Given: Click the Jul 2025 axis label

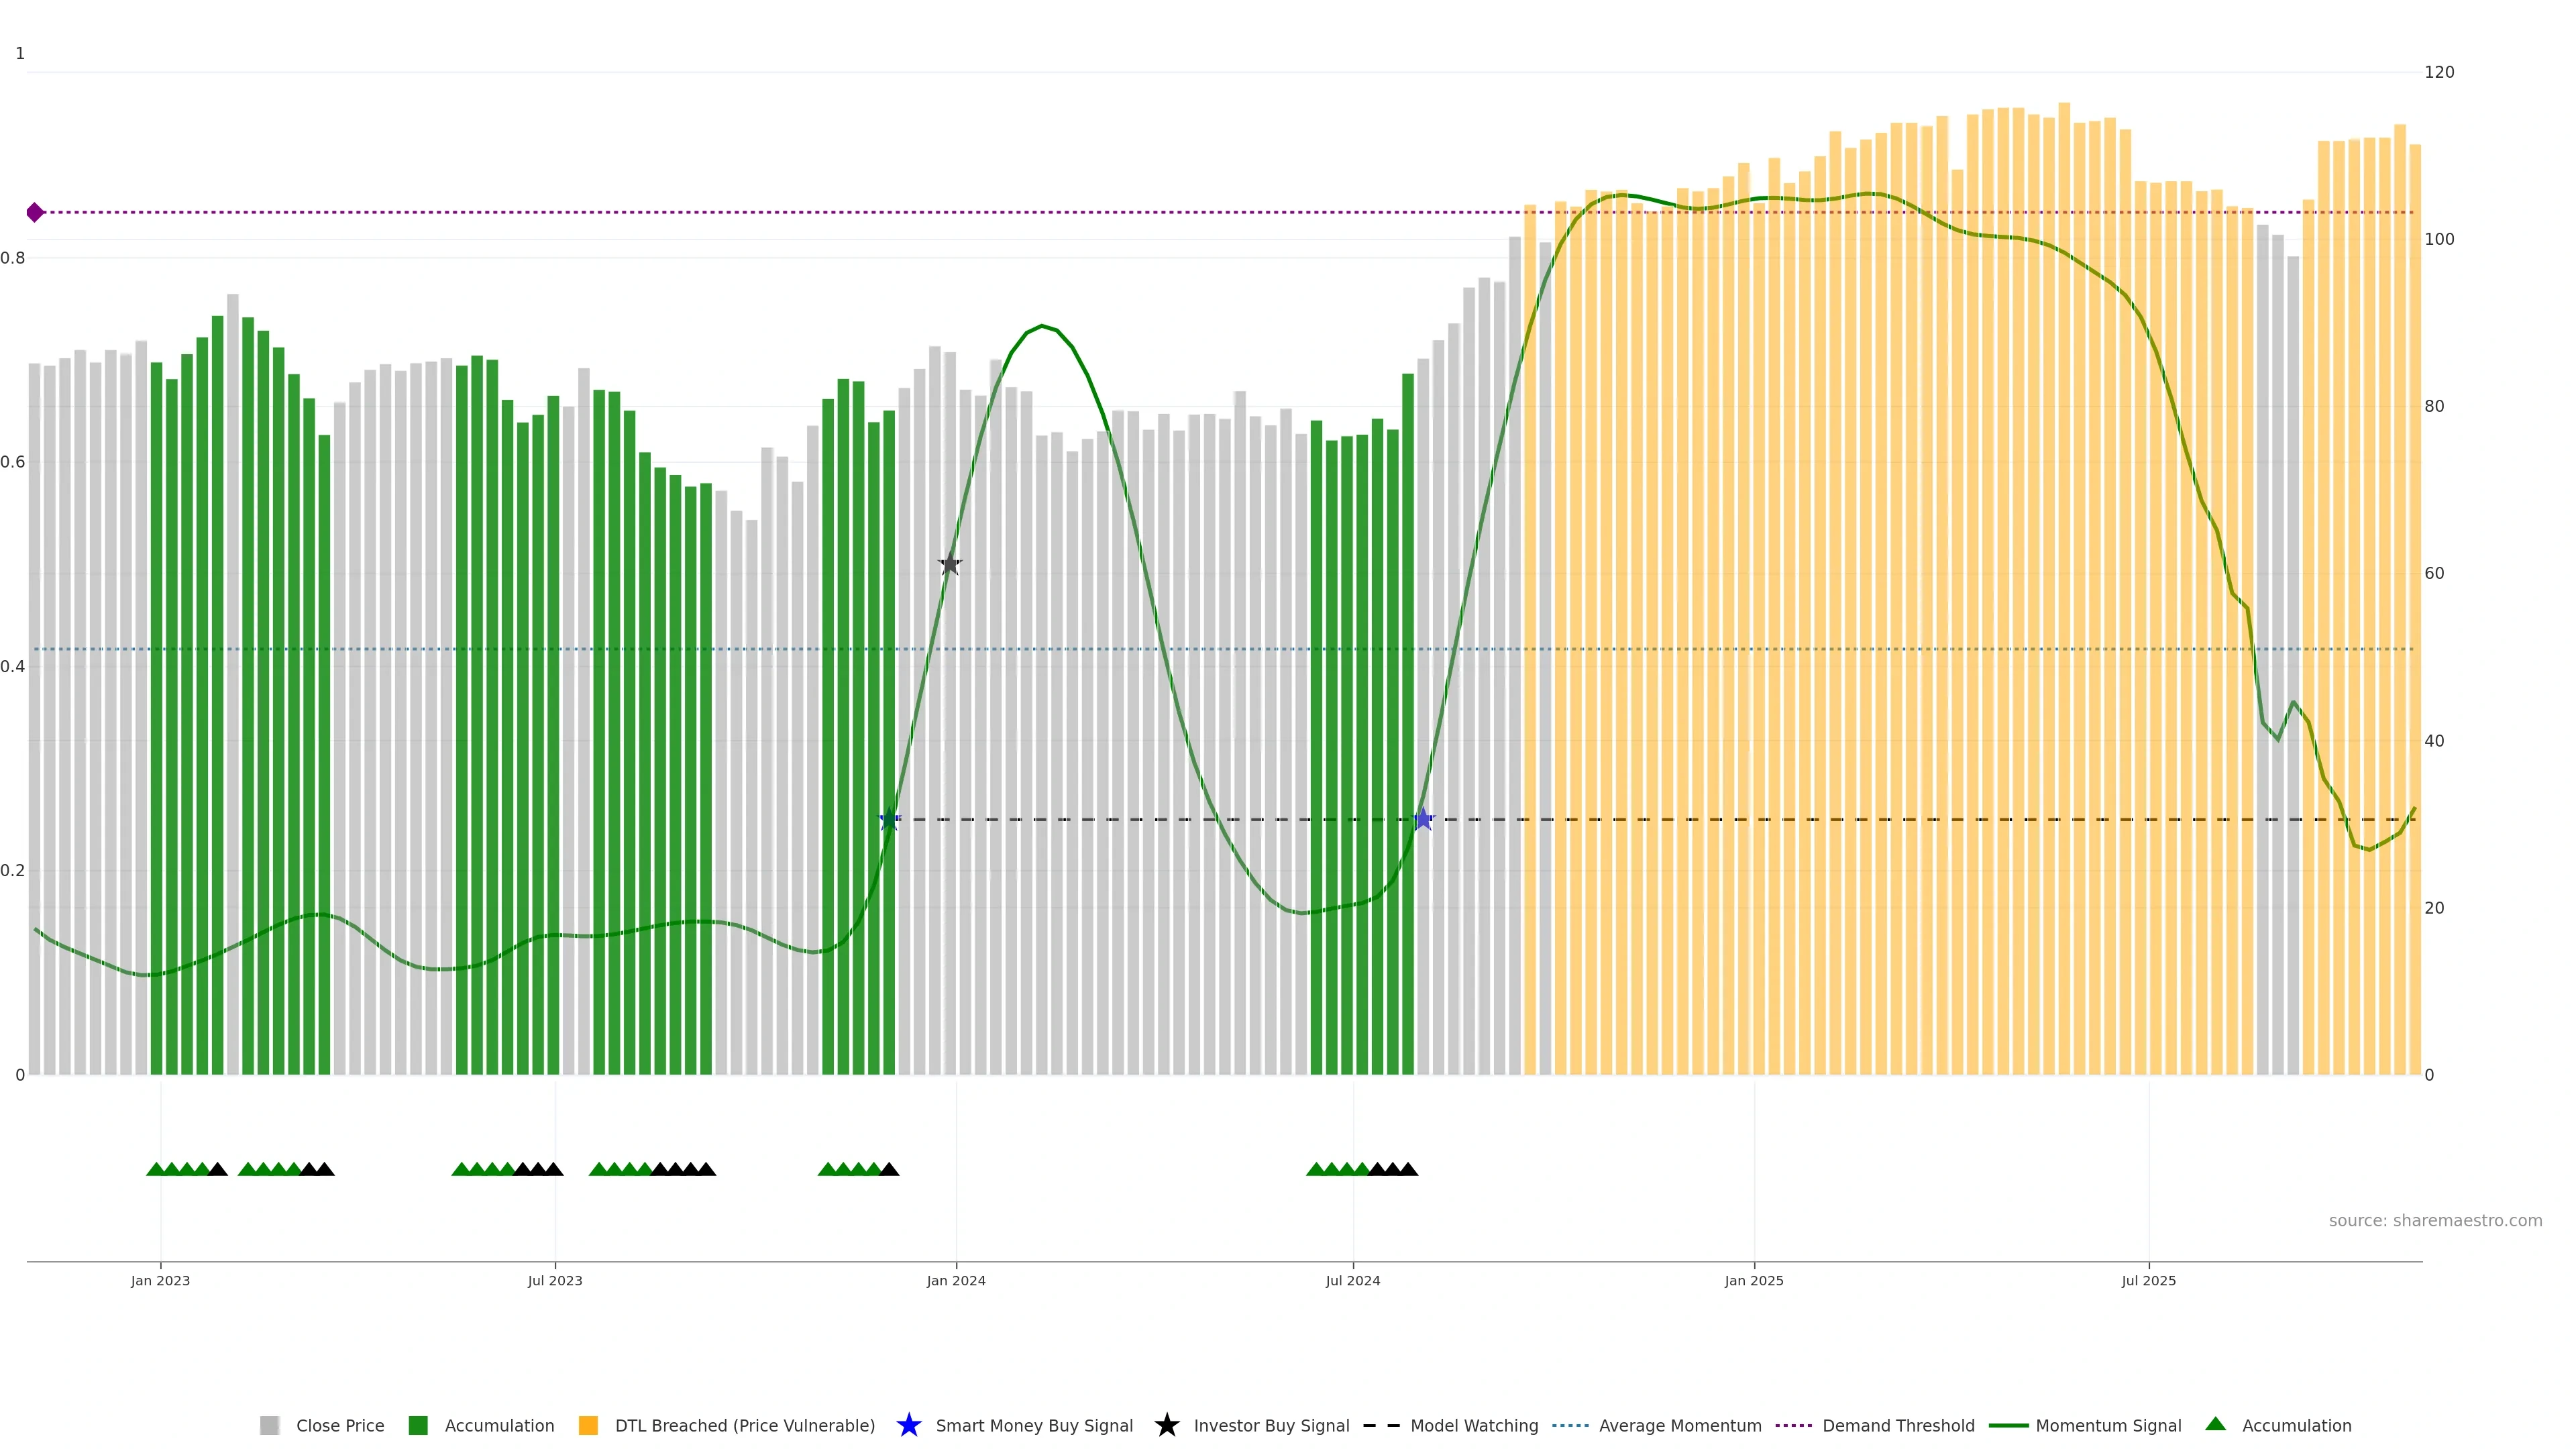Looking at the screenshot, I should coord(2148,1280).
